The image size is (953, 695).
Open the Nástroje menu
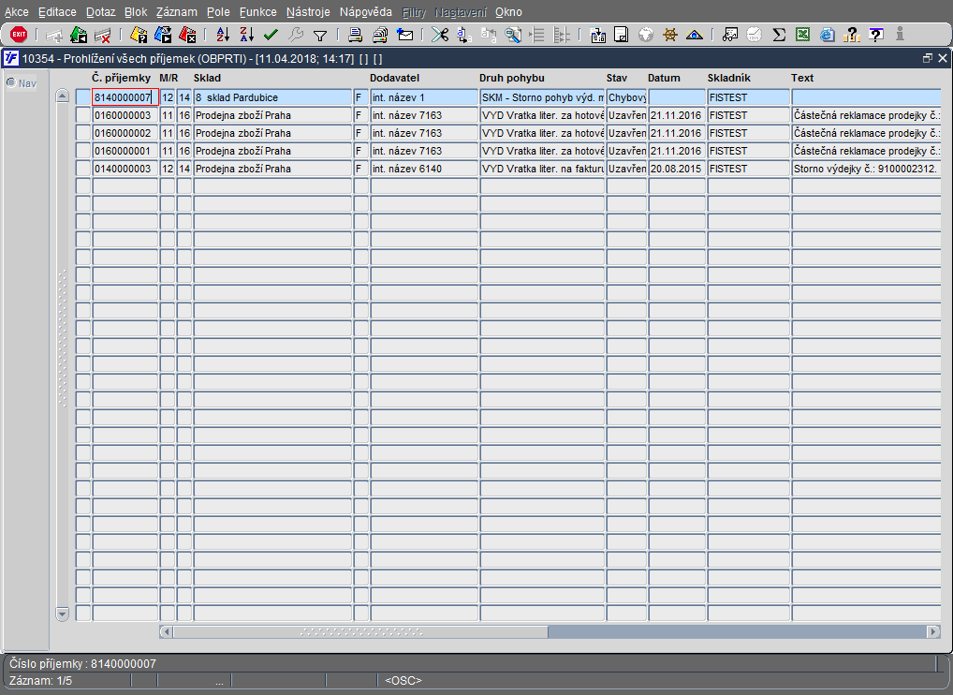(308, 12)
